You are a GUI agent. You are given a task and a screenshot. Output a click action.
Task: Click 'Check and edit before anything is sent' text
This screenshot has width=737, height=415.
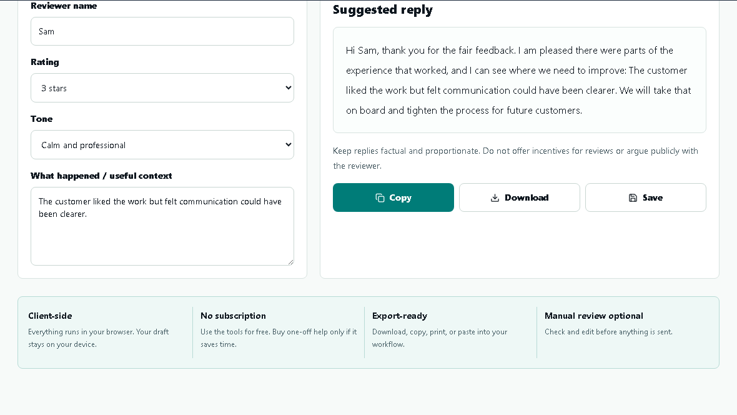point(609,332)
